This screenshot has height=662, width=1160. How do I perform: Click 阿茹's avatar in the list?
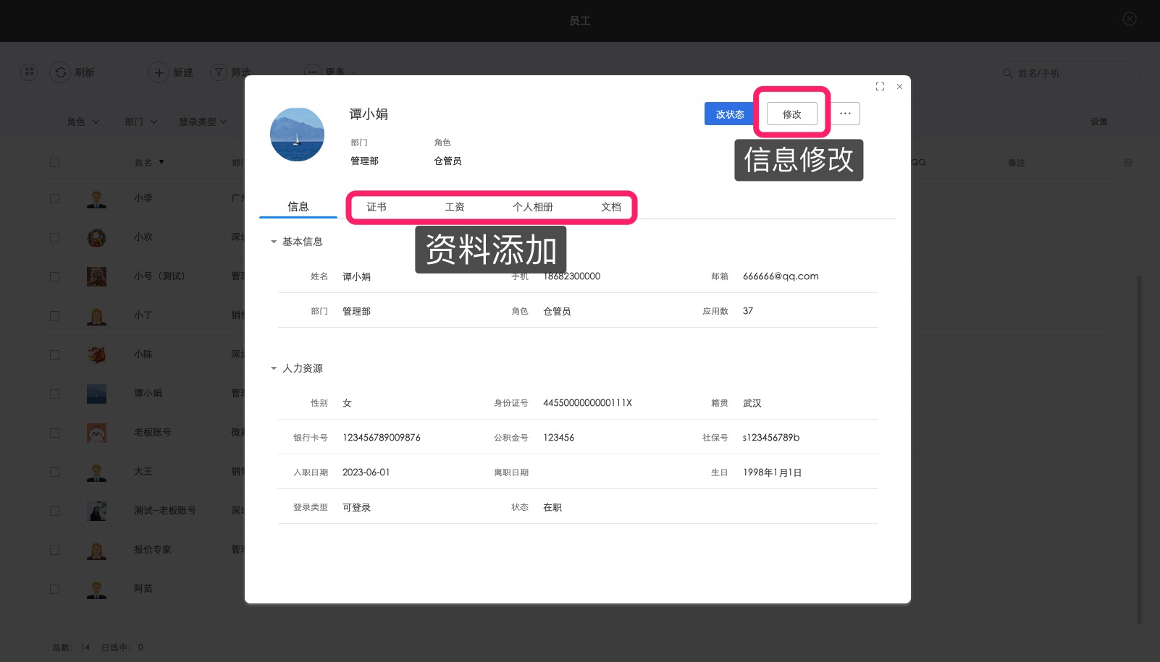point(96,589)
